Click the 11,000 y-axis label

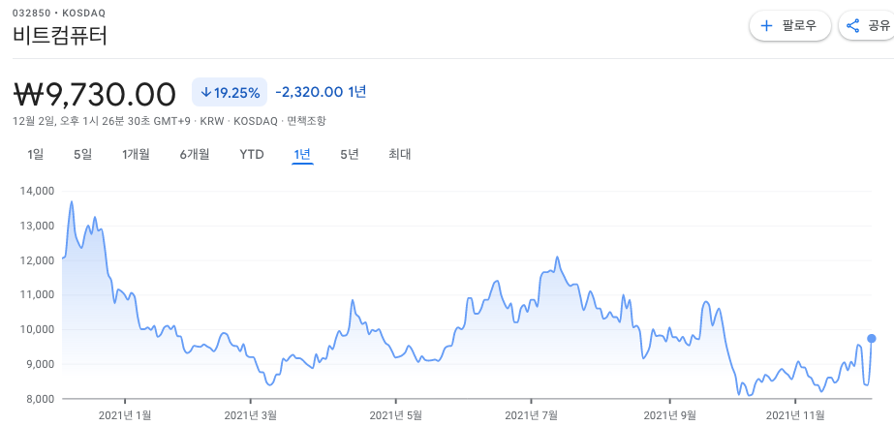[x=37, y=295]
